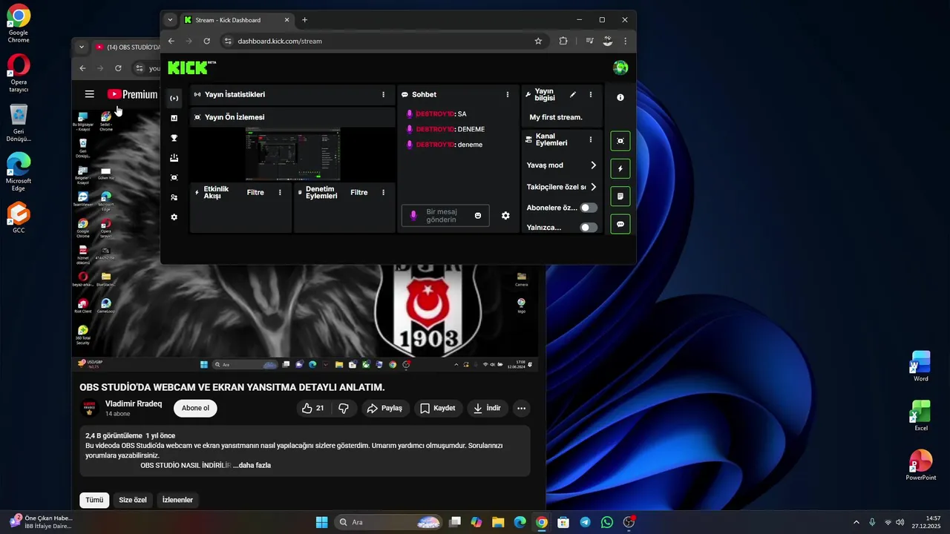The image size is (950, 534).
Task: Toggle the Yalnızca... switch
Action: tap(589, 228)
